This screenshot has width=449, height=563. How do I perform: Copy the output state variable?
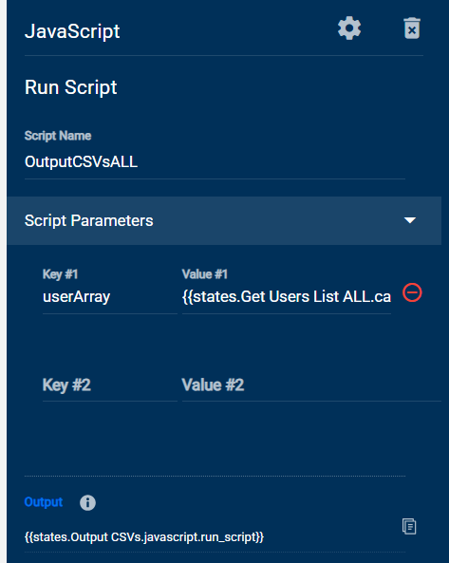click(x=409, y=526)
